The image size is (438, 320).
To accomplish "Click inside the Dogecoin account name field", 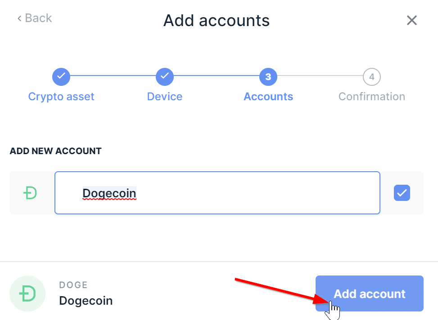I will coord(217,193).
